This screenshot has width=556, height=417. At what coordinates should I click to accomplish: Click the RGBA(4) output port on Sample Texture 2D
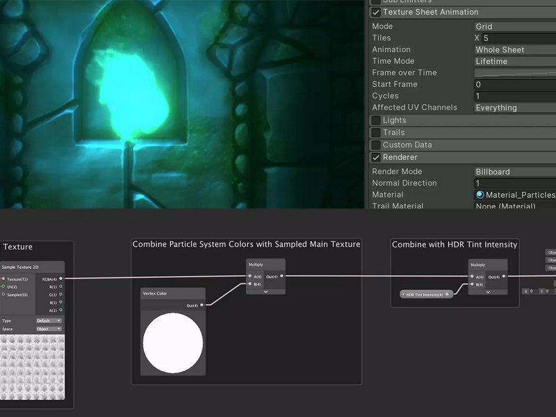[x=61, y=279]
